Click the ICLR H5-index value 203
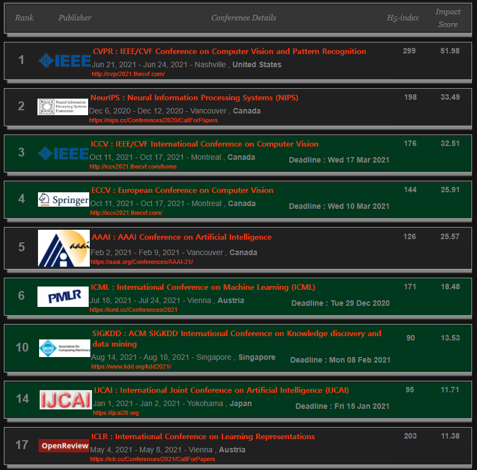This screenshot has height=470, width=477. [x=410, y=436]
